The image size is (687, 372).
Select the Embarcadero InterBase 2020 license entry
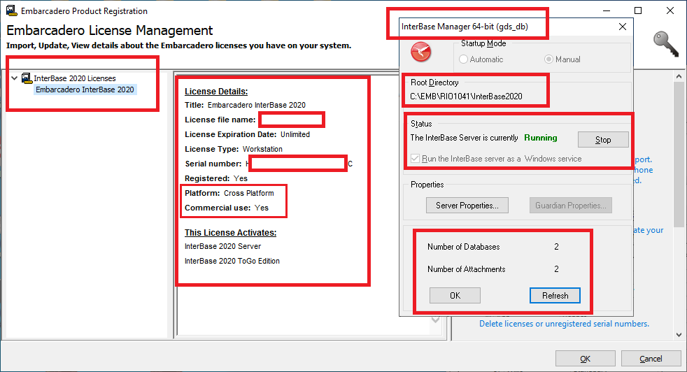point(85,90)
